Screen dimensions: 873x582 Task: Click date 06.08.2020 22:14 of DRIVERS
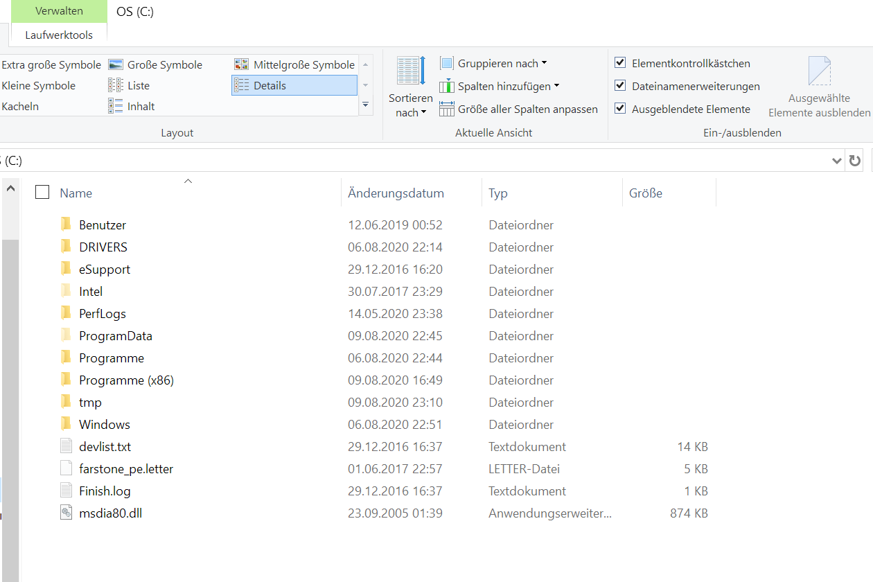(x=395, y=247)
